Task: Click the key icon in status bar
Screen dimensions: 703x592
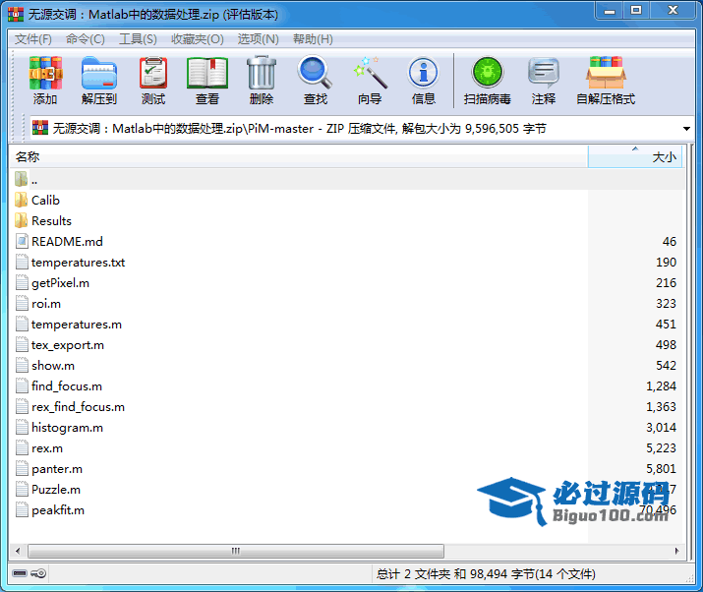Action: pyautogui.click(x=38, y=573)
